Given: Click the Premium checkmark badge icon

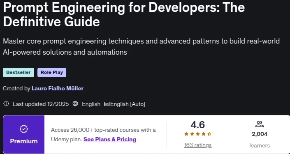Looking at the screenshot, I should point(24,129).
